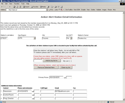The image size is (125, 103).
Task: Open the Favorites menu in menu bar
Action: tap(17, 4)
